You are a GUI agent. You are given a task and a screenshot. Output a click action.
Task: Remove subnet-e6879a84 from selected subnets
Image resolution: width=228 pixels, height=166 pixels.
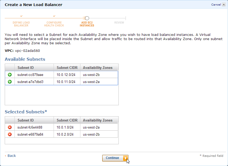tap(9, 134)
